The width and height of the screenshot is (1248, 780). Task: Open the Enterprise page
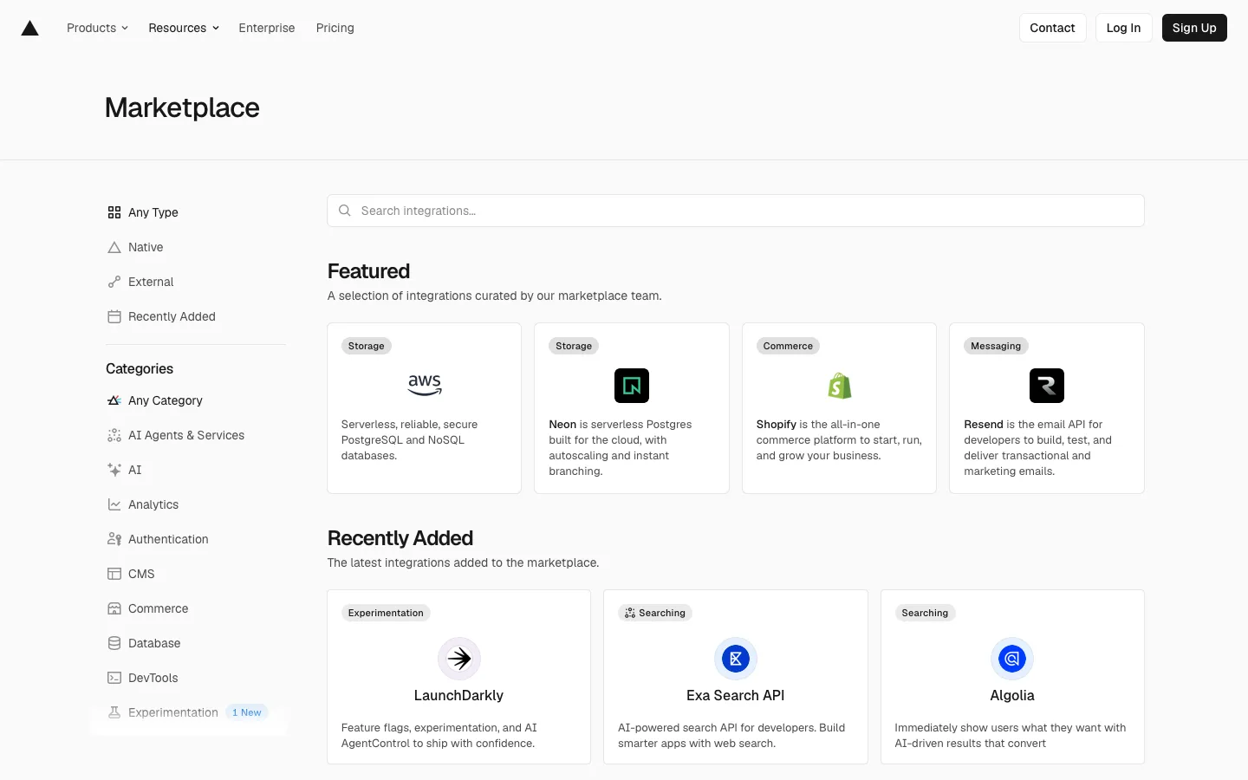click(x=267, y=28)
